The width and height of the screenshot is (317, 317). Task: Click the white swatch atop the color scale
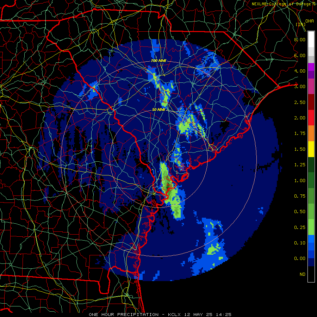point(311,39)
